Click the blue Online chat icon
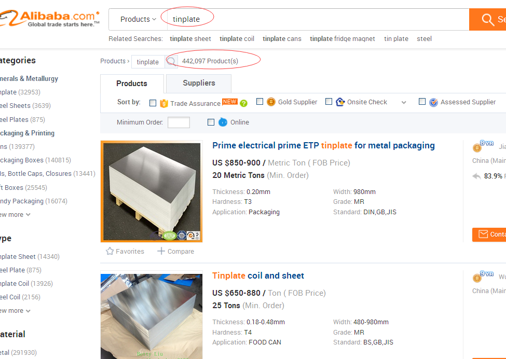The width and height of the screenshot is (506, 359). [x=223, y=122]
